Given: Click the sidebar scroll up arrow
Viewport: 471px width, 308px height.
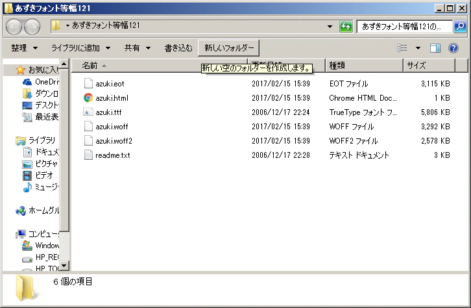Looking at the screenshot, I should point(64,64).
